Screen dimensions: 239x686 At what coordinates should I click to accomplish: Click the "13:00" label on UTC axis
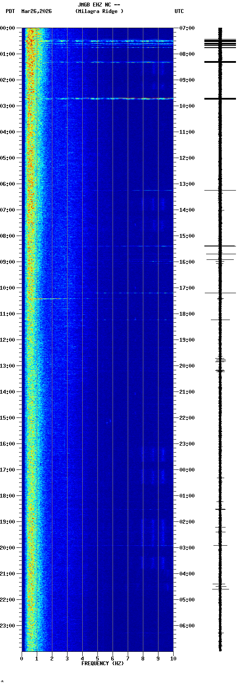click(x=187, y=184)
